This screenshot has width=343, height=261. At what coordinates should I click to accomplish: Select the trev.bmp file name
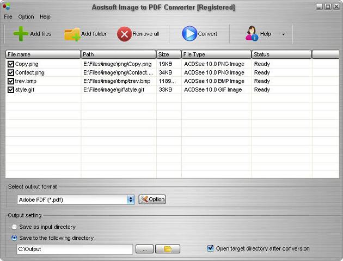pos(26,81)
